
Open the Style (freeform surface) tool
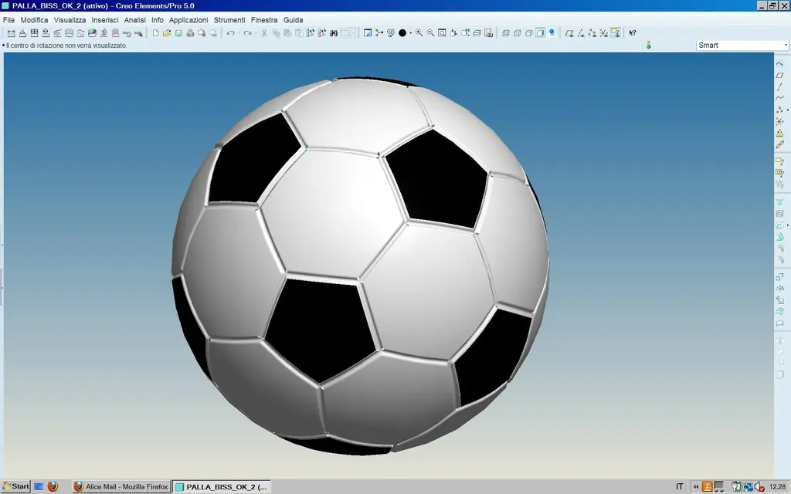tap(779, 323)
